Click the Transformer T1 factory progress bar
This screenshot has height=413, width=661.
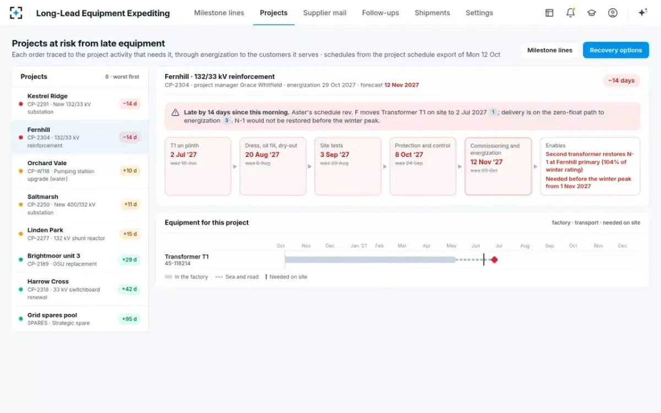click(x=370, y=260)
